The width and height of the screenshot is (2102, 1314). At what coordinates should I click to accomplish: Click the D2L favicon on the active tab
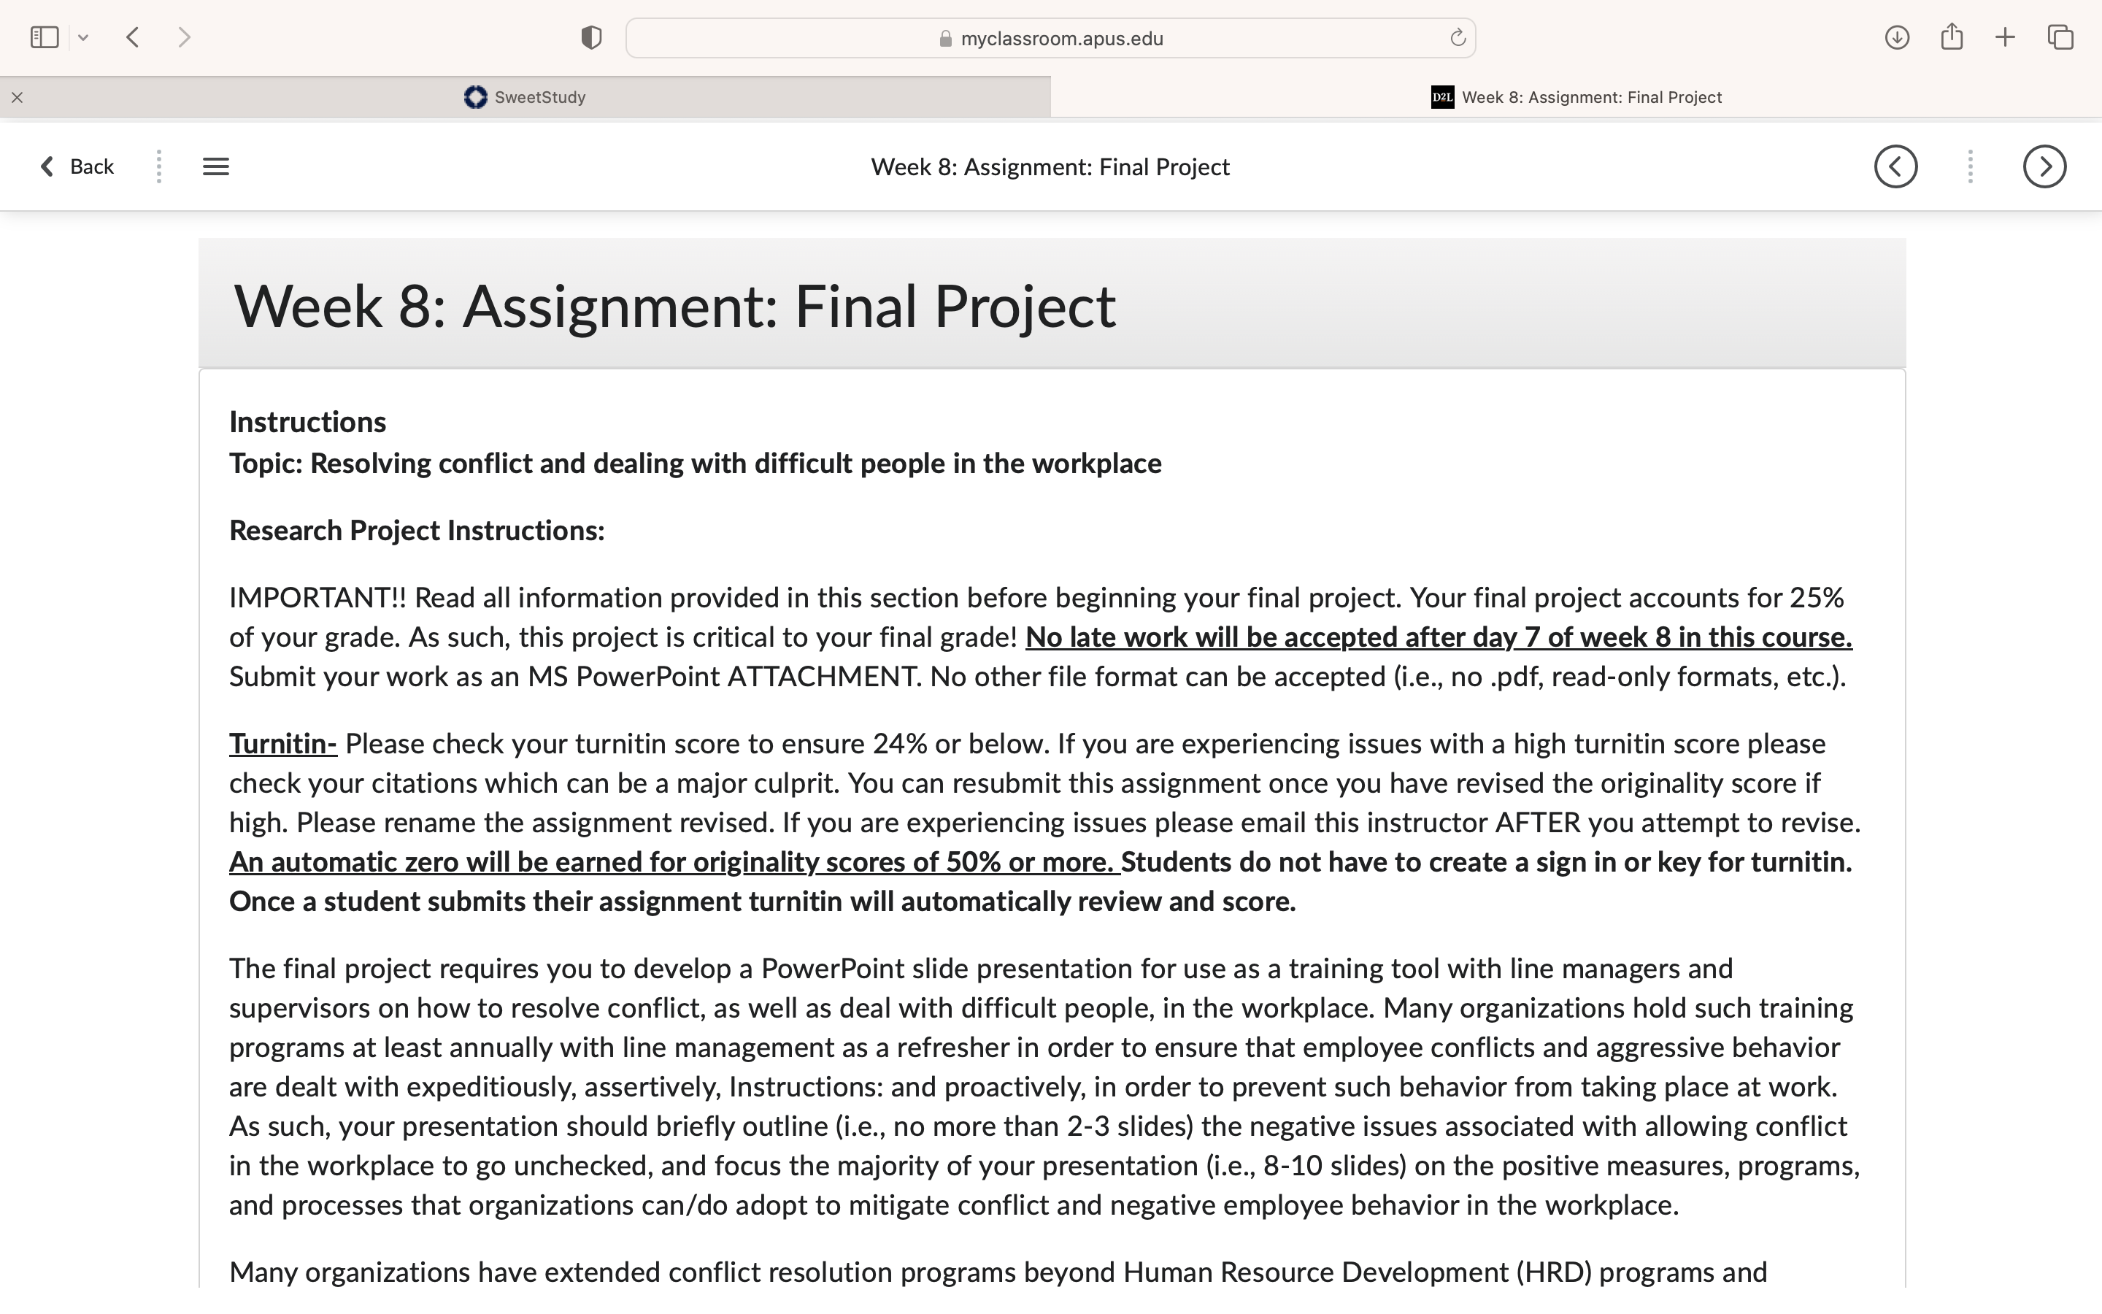tap(1442, 97)
